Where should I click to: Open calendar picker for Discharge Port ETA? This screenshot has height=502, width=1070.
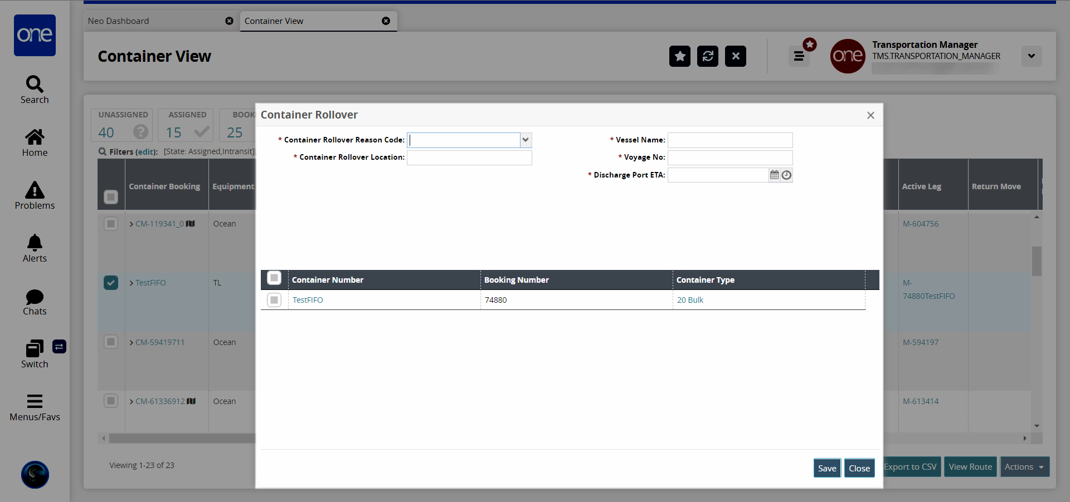pos(774,175)
